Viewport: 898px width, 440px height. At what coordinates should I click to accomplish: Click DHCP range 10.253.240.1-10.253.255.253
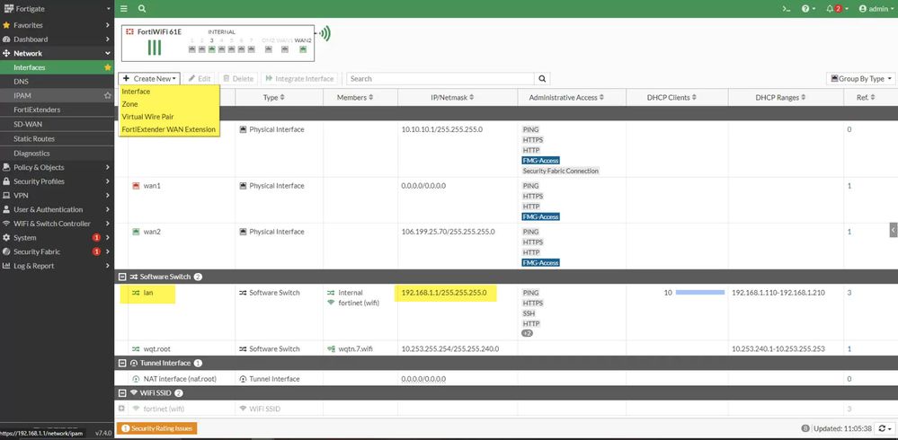[778, 349]
